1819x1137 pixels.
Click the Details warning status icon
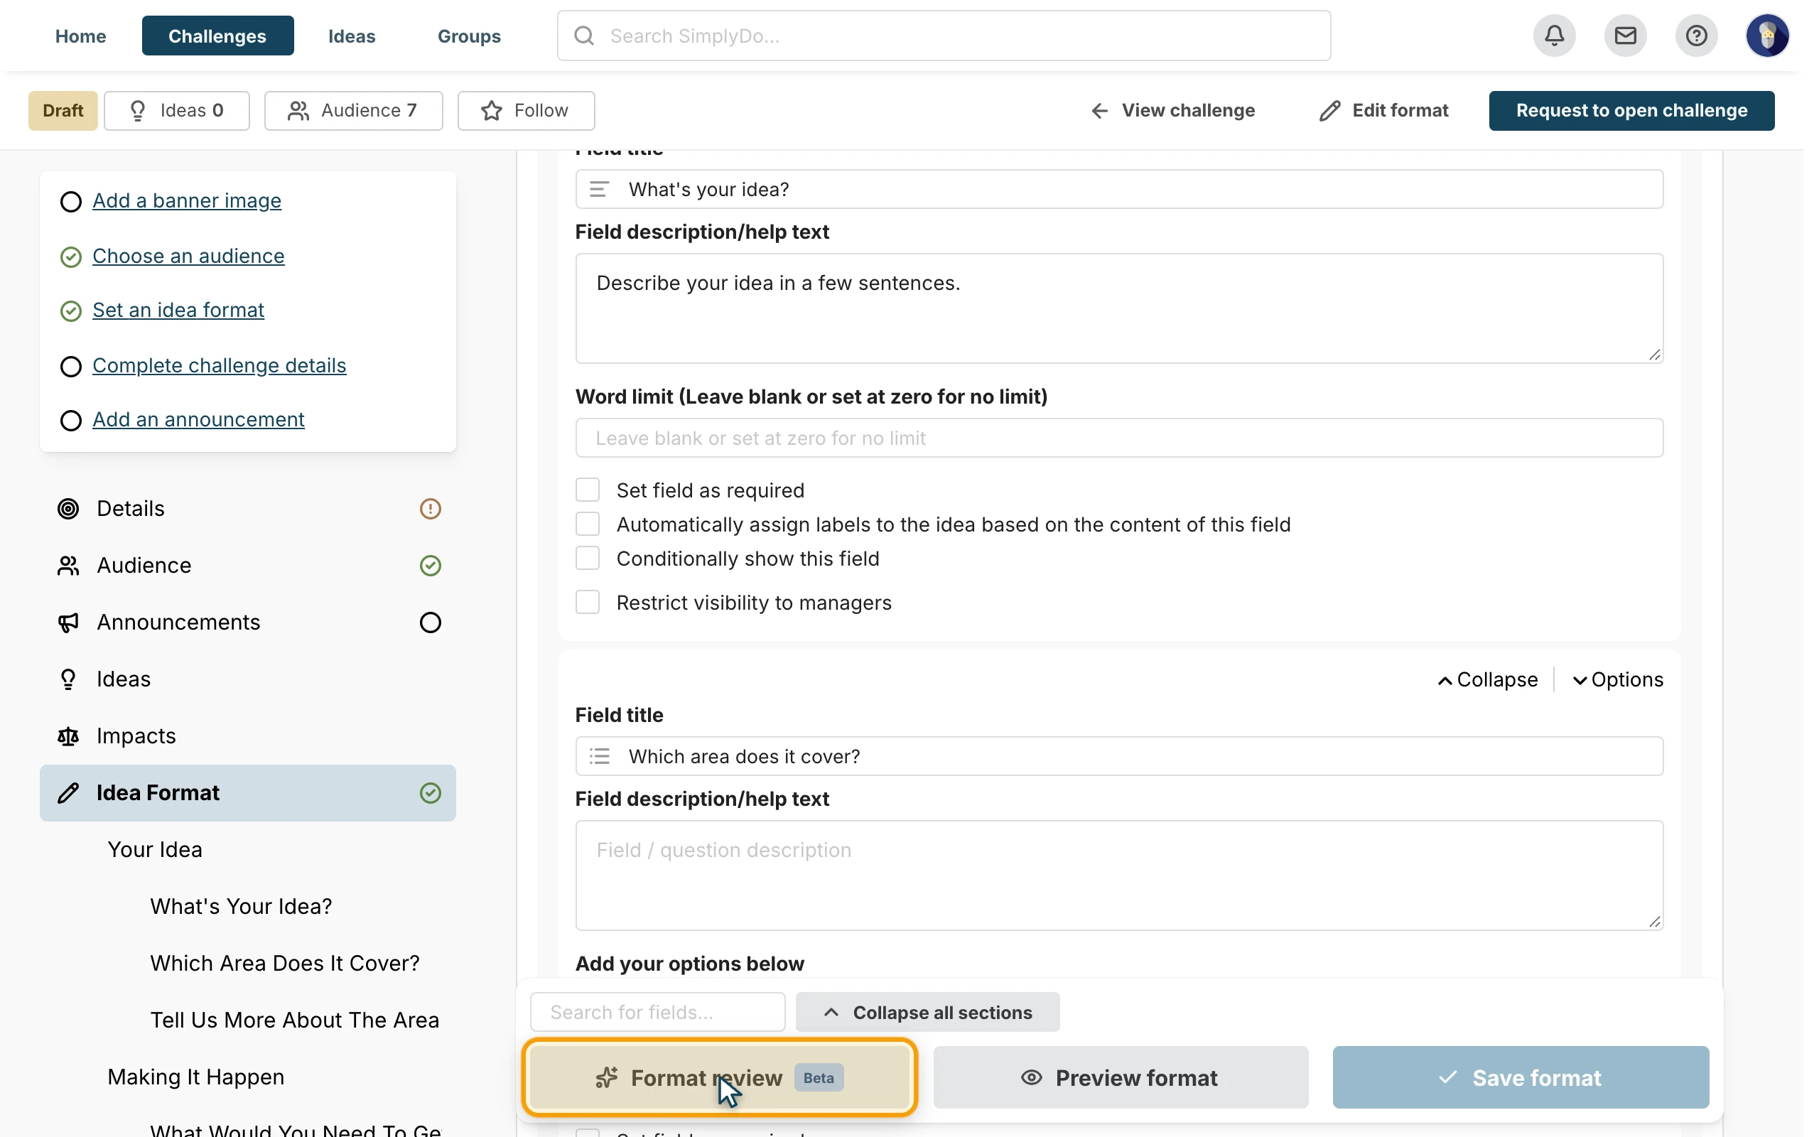430,509
